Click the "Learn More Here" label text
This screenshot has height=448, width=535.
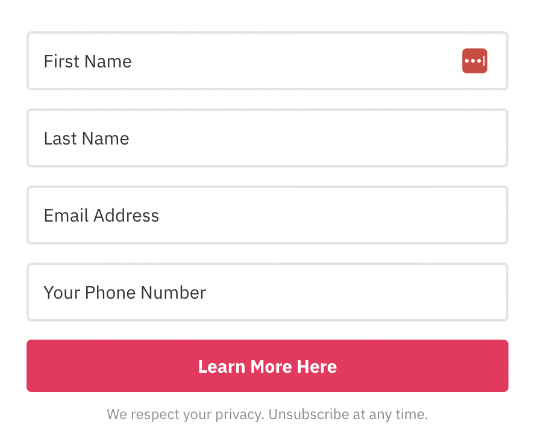pyautogui.click(x=267, y=366)
